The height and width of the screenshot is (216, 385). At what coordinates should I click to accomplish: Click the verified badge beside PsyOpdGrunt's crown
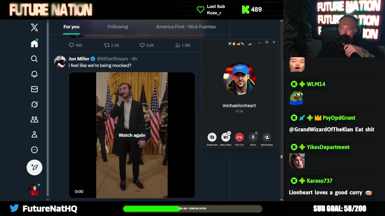click(310, 118)
